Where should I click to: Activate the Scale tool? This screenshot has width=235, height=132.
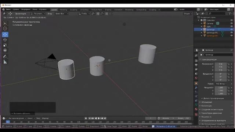[5, 45]
